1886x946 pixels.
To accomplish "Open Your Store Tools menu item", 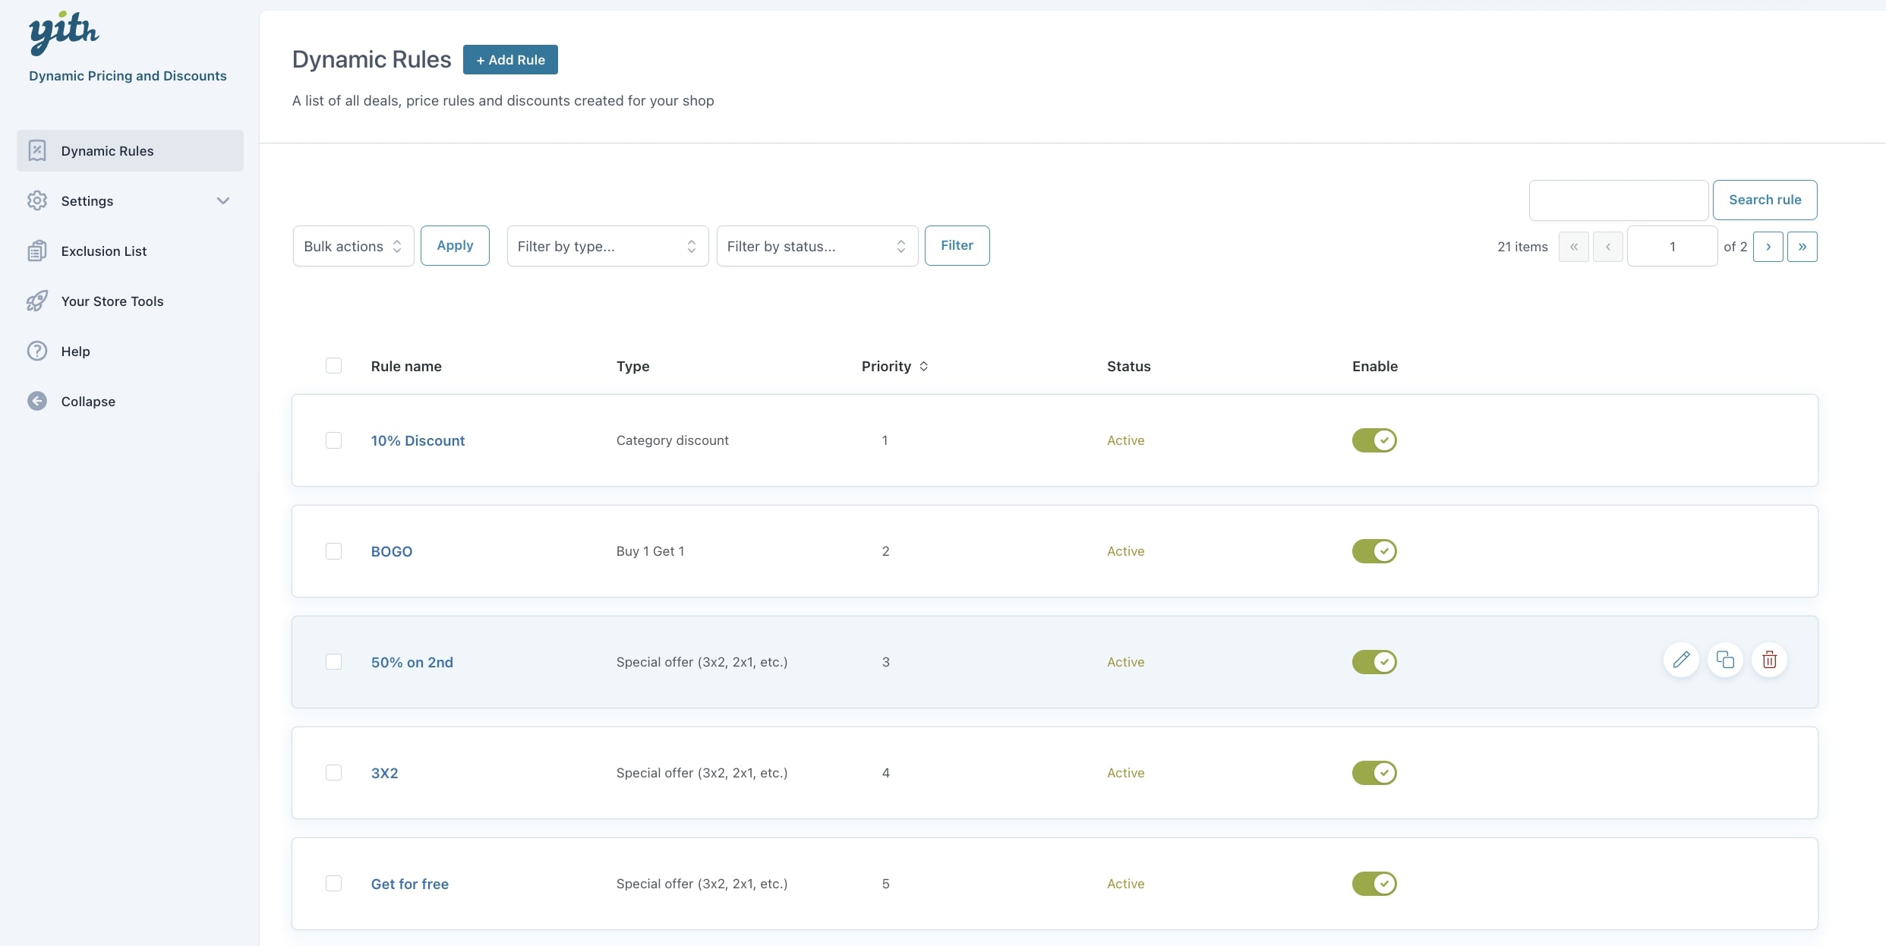I will point(112,301).
